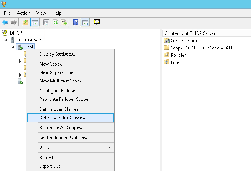Open the View submenu arrow

pyautogui.click(x=109, y=147)
